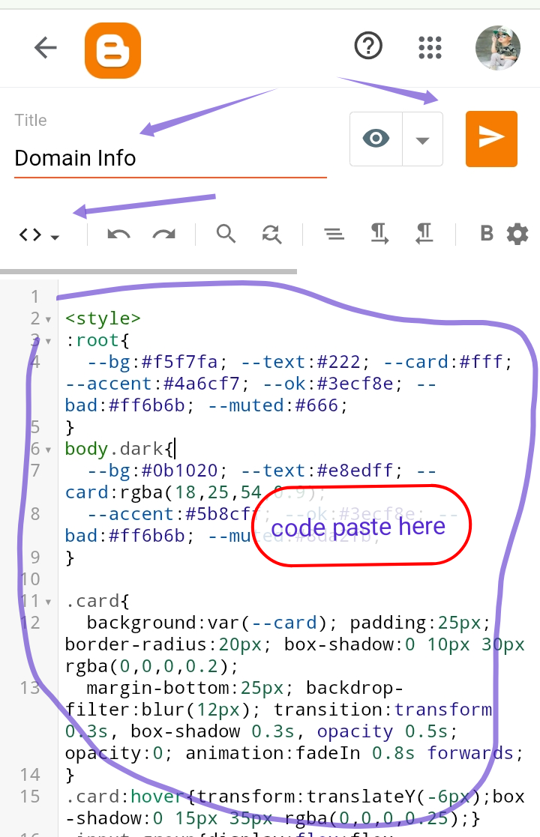This screenshot has width=540, height=837.
Task: Click line number 14 in the gutter
Action: pos(30,775)
